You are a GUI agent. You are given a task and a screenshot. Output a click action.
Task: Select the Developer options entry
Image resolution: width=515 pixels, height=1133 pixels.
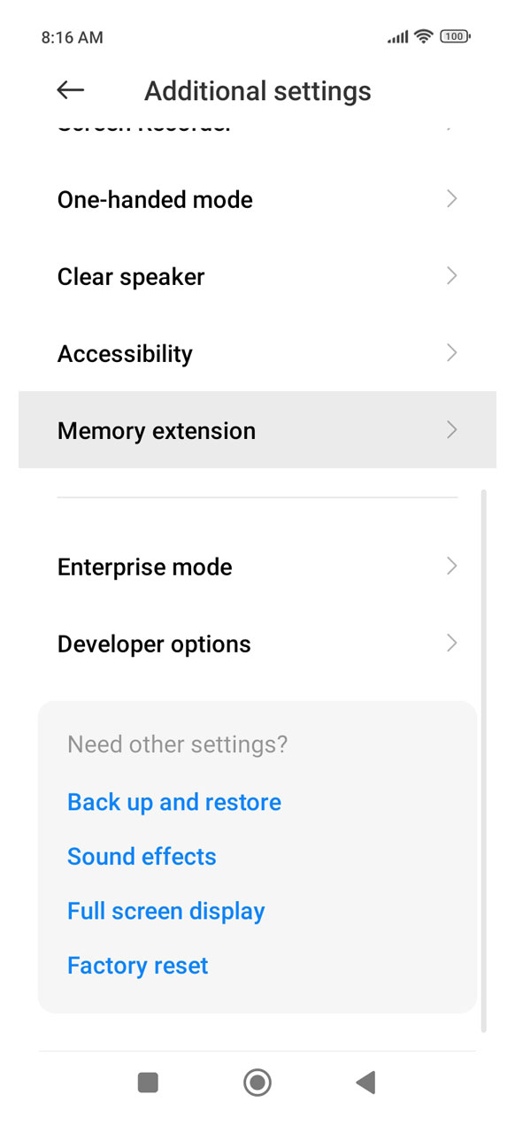257,644
